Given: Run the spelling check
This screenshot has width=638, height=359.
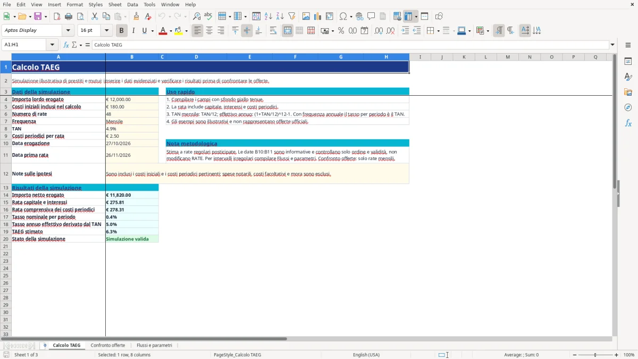Looking at the screenshot, I should (x=208, y=16).
